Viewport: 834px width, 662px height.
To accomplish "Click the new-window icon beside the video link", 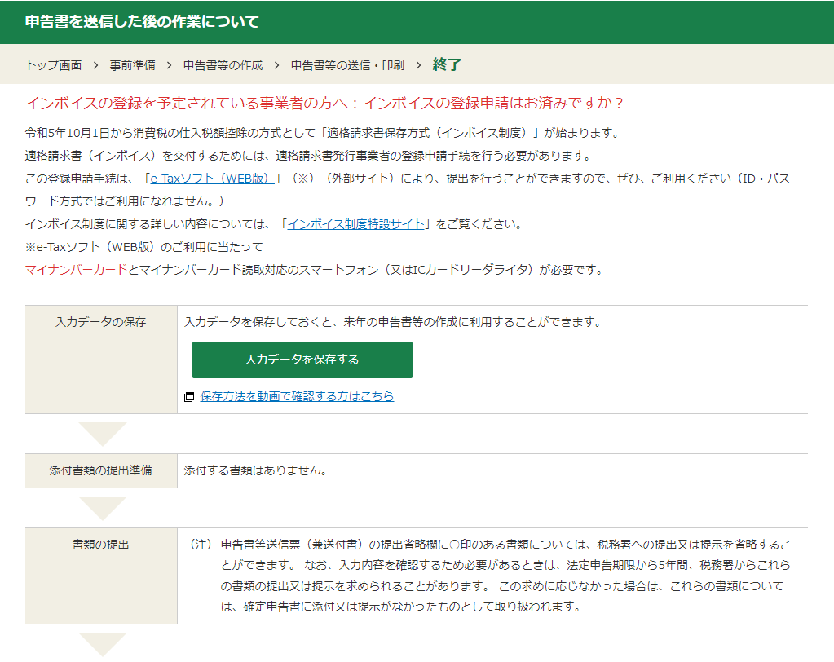I will pos(189,397).
